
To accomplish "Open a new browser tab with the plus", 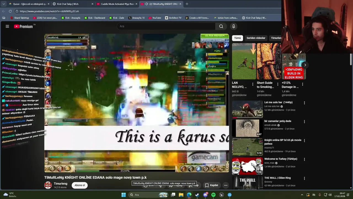I will (x=187, y=4).
